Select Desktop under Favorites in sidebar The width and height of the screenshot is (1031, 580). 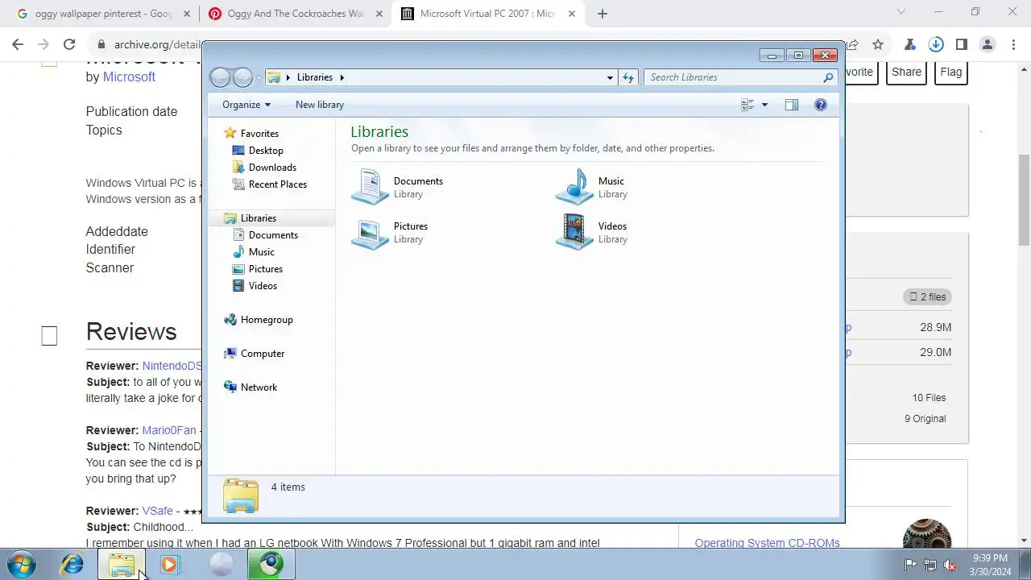pos(265,151)
